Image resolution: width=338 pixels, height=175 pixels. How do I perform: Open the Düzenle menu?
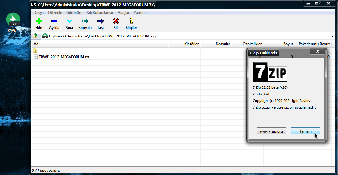[55, 13]
